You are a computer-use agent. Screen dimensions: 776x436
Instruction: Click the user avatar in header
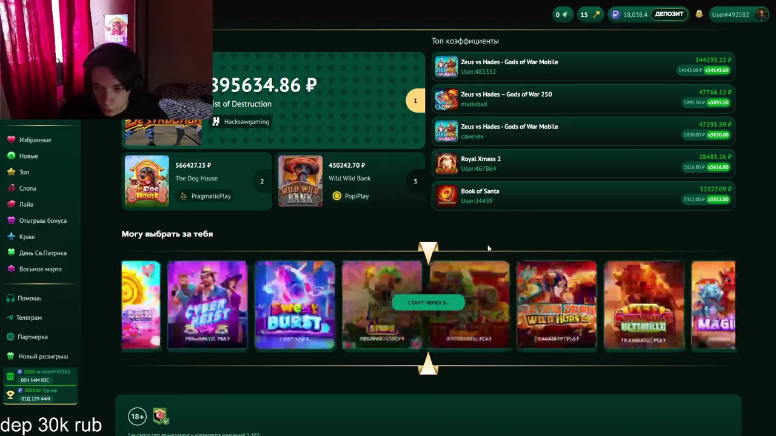(761, 15)
